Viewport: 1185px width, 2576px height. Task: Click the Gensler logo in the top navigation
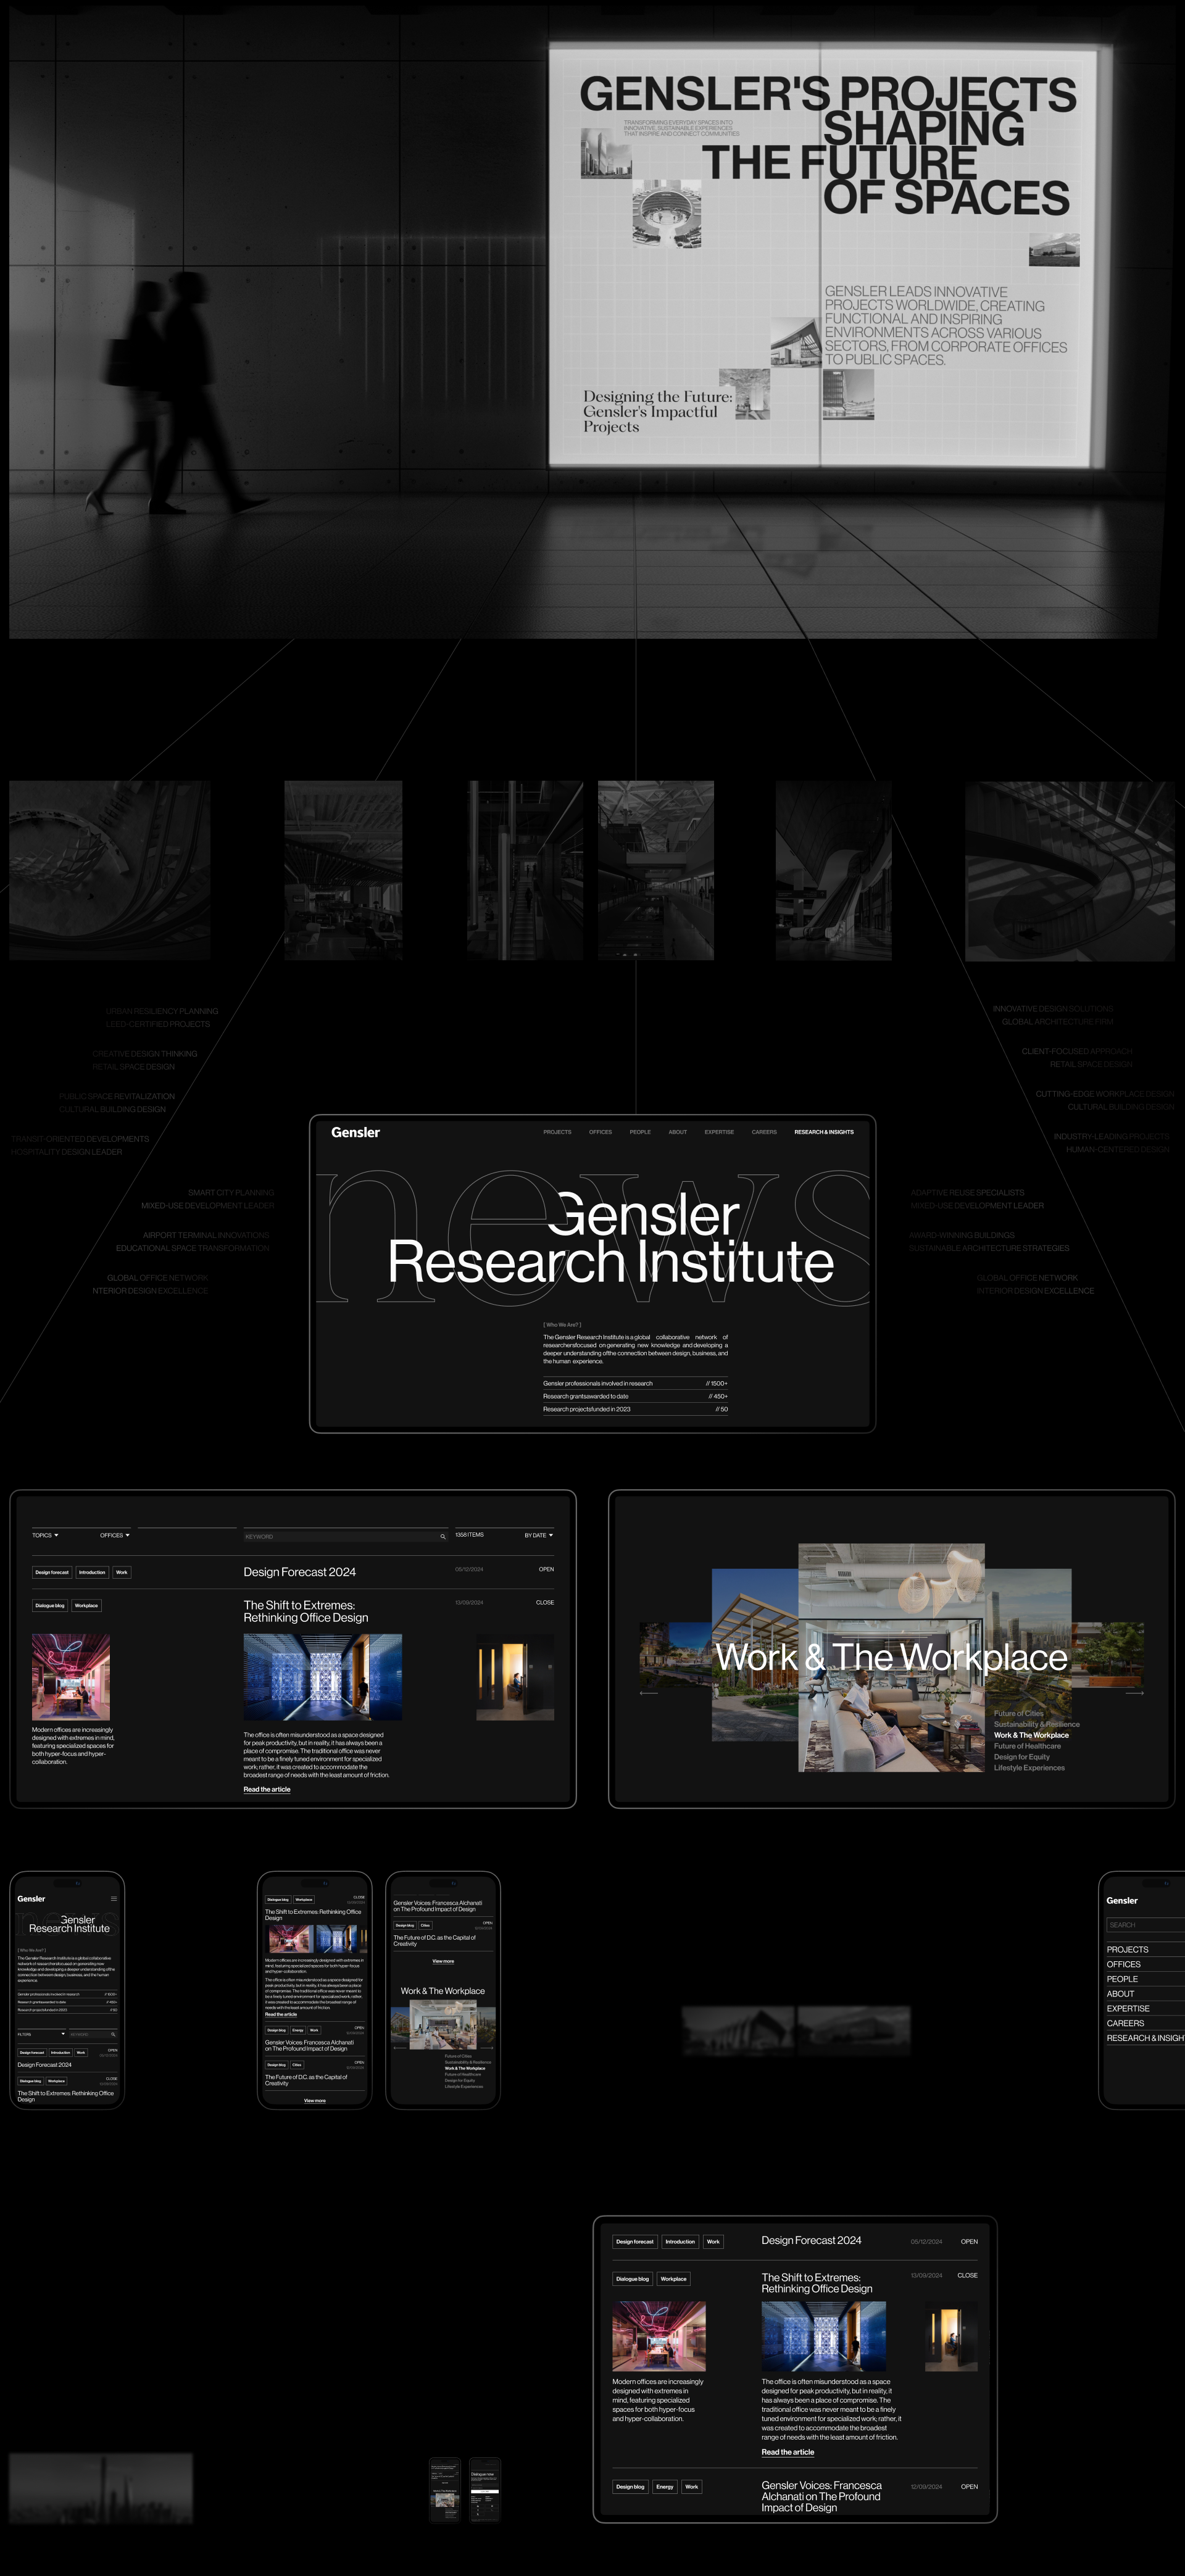point(356,1132)
